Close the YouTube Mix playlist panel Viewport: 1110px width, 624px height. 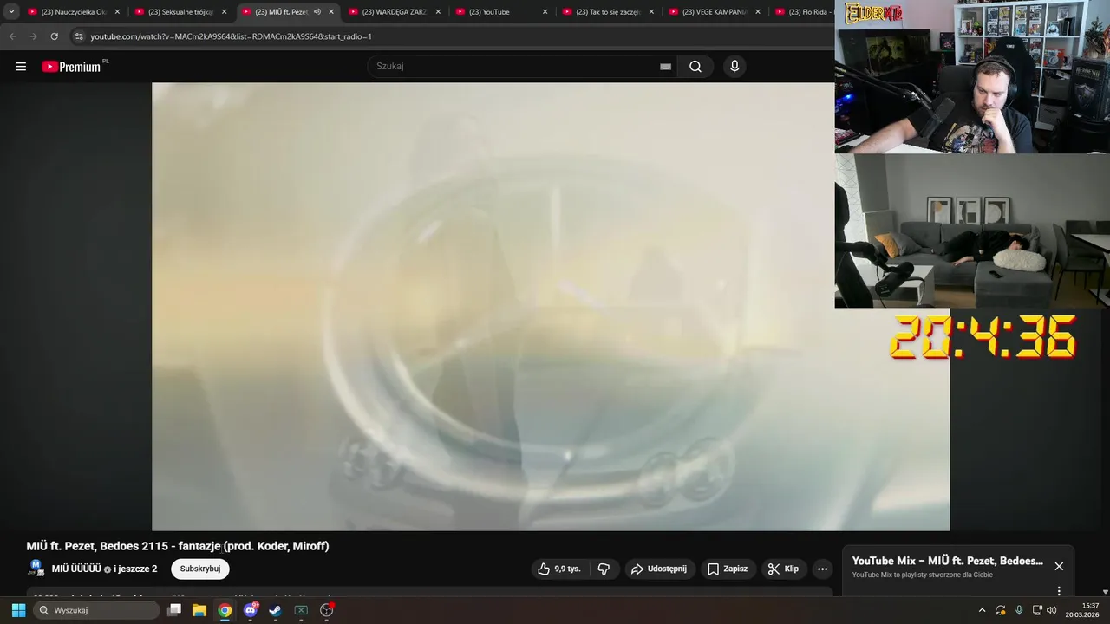[x=1059, y=566]
